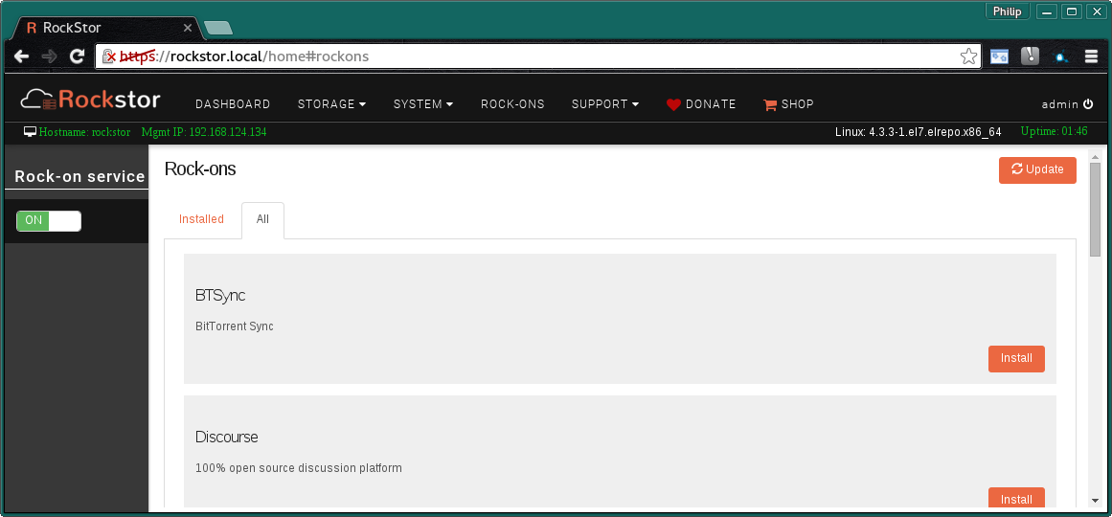The image size is (1112, 517).
Task: Click the scrollbar up arrow
Action: click(1095, 157)
